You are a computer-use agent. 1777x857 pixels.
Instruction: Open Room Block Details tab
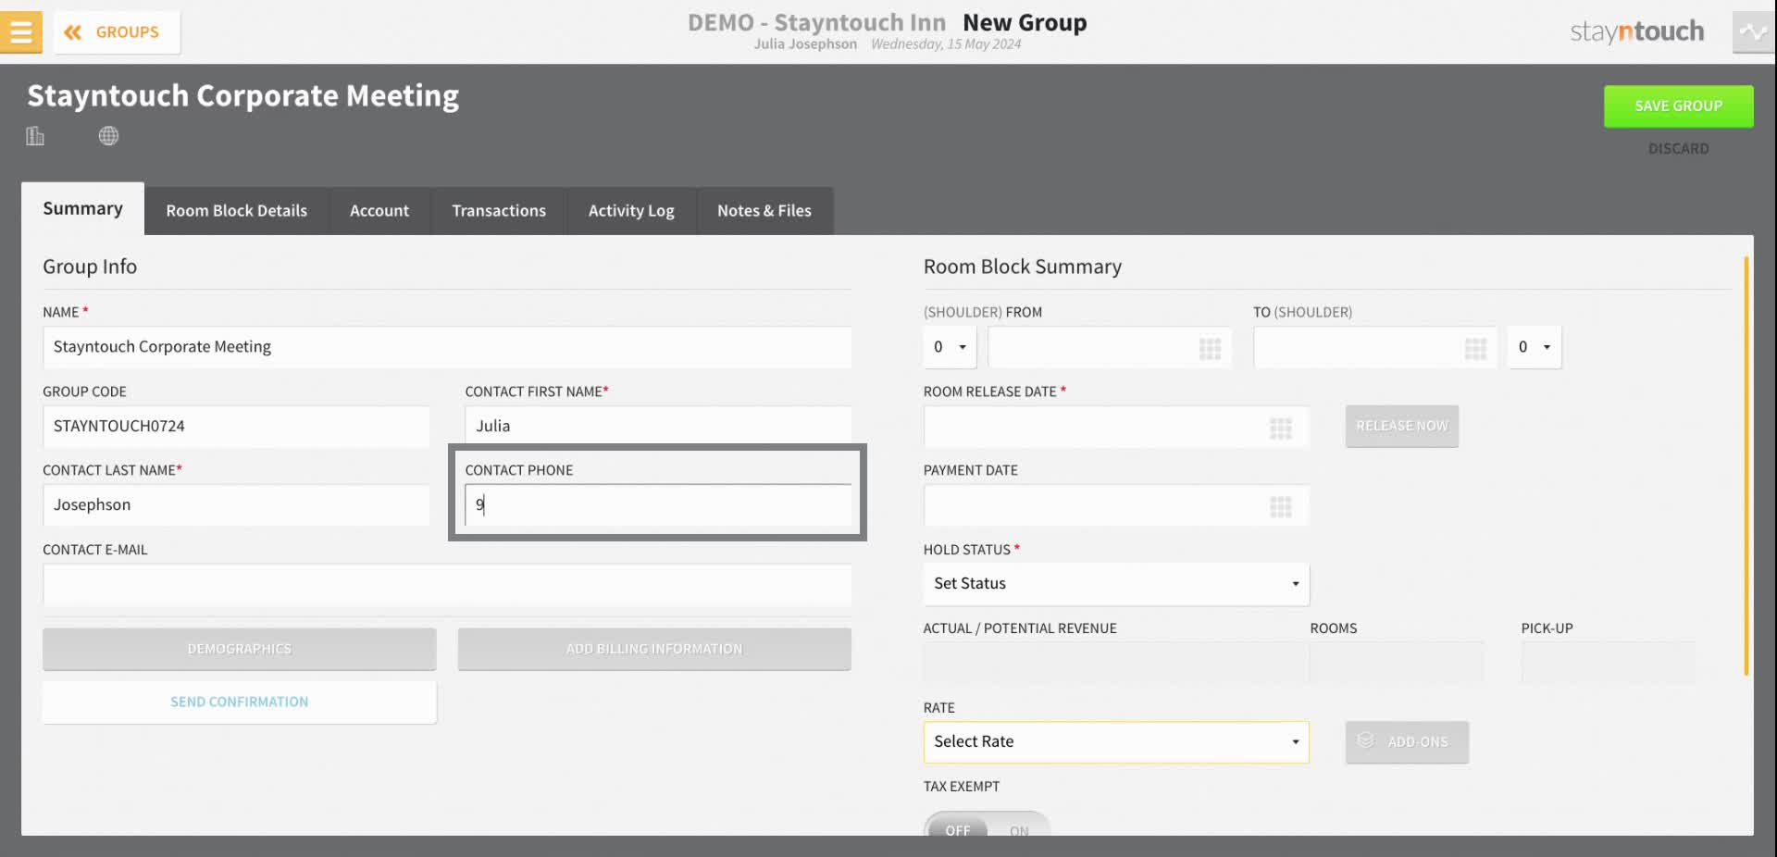point(236,211)
